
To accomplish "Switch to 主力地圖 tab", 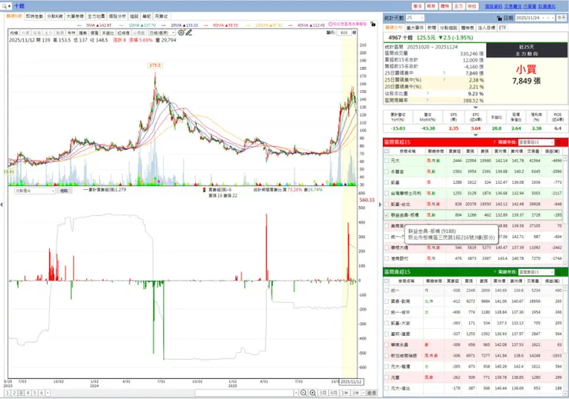I will [96, 16].
